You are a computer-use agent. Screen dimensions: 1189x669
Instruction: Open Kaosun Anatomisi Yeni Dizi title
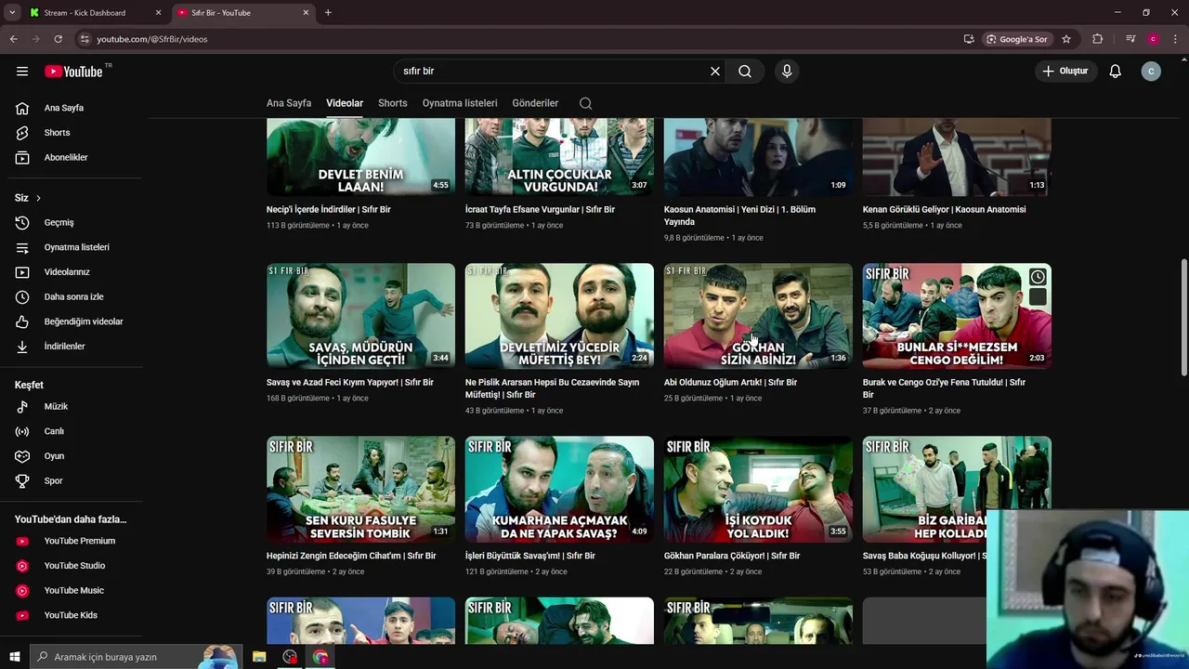(x=739, y=216)
